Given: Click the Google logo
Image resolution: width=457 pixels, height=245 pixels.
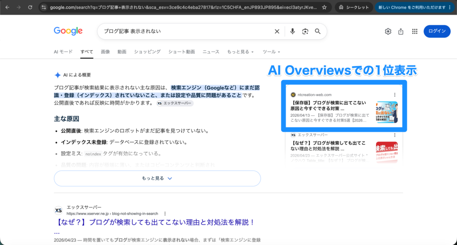Looking at the screenshot, I should tap(68, 31).
